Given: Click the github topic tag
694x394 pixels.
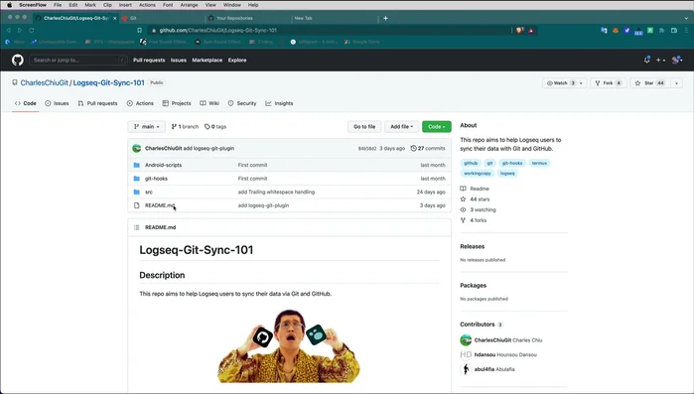Looking at the screenshot, I should coord(471,163).
